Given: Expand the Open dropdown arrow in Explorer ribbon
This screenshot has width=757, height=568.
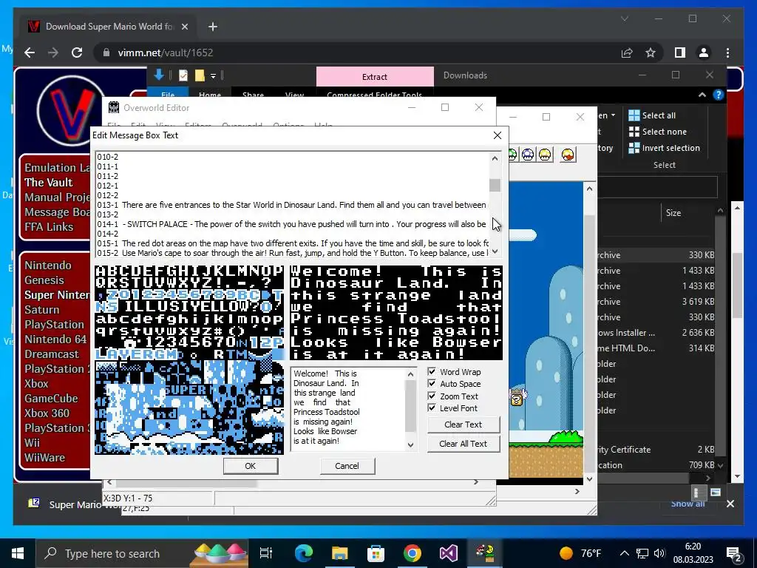Looking at the screenshot, I should click(613, 115).
